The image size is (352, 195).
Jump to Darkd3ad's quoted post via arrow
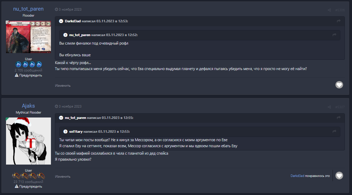pos(339,21)
